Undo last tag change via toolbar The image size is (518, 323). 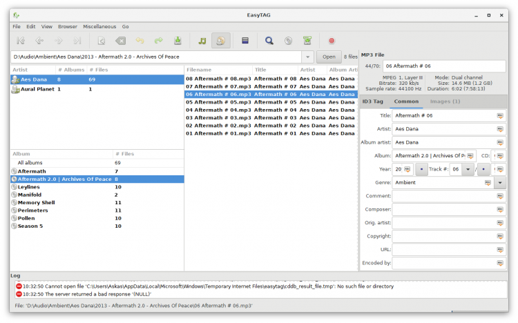[140, 41]
